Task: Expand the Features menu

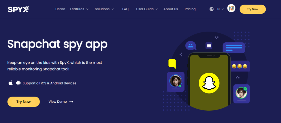Action: pyautogui.click(x=79, y=9)
